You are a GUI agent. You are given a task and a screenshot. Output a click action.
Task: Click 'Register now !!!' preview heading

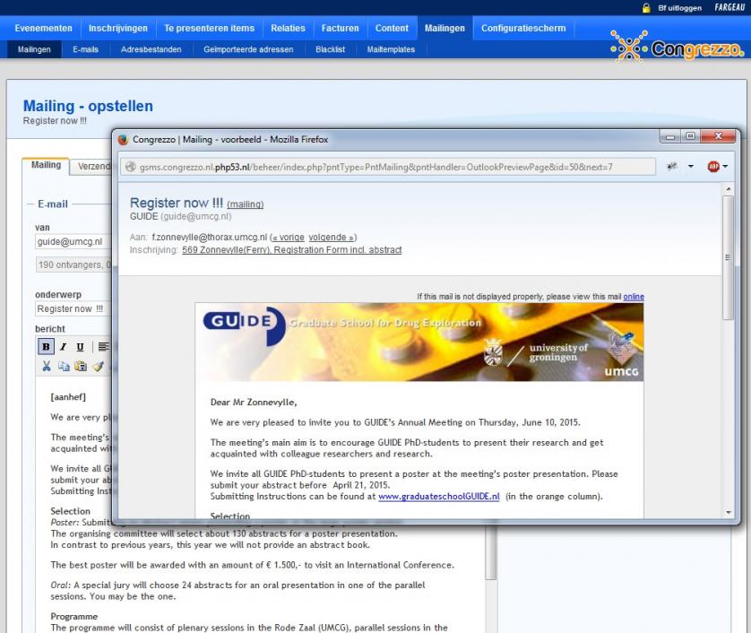coord(177,203)
